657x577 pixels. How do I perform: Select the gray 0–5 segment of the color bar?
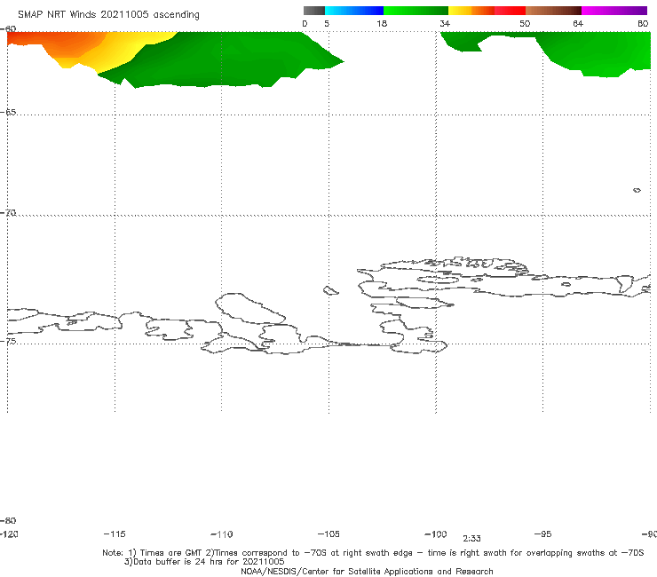tap(314, 11)
